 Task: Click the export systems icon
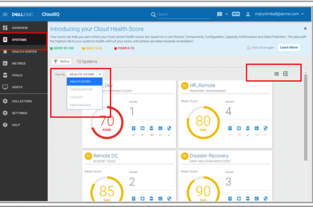click(286, 74)
